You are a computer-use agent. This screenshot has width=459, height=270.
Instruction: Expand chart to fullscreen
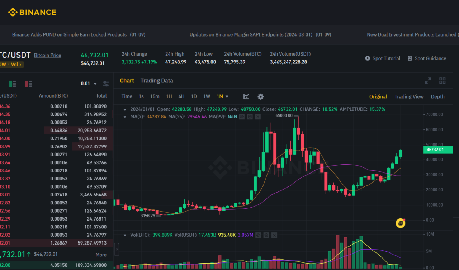click(428, 81)
